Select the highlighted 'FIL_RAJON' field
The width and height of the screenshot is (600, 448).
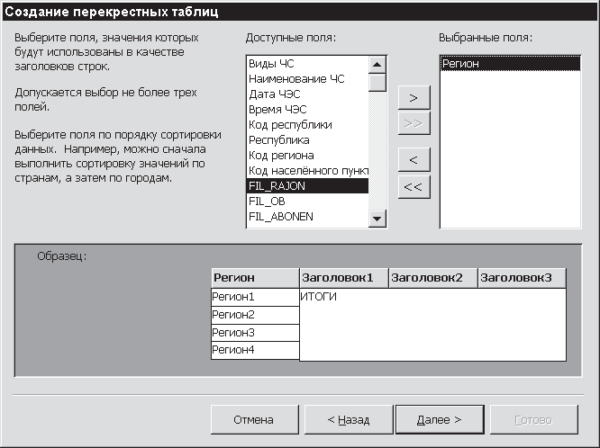tap(306, 186)
